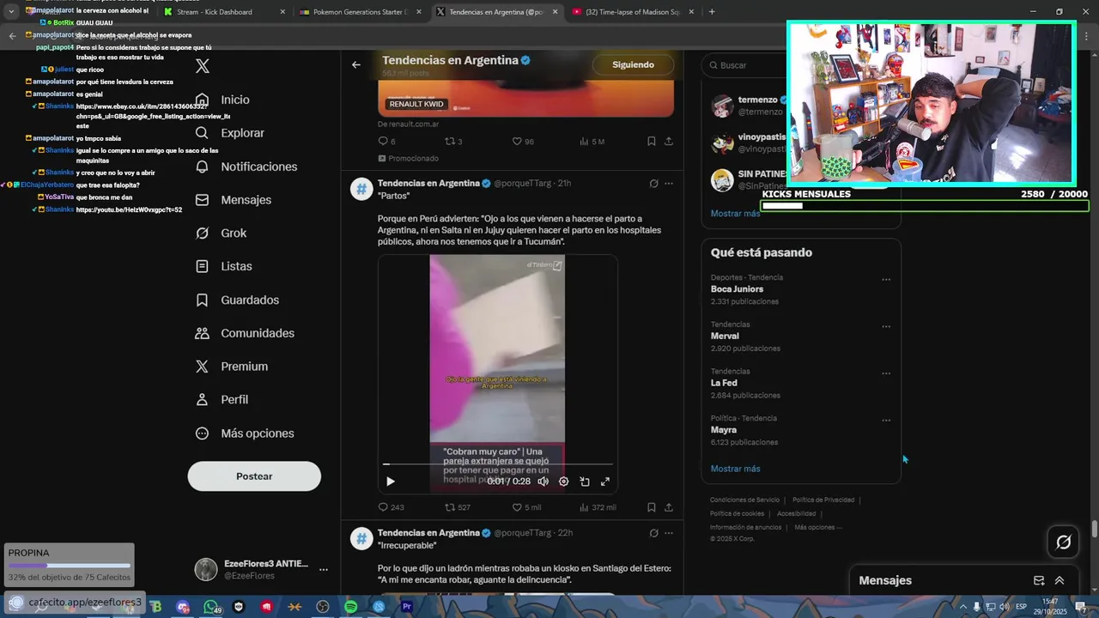The image size is (1099, 618).
Task: Open Política de Privacidad link
Action: pyautogui.click(x=823, y=500)
